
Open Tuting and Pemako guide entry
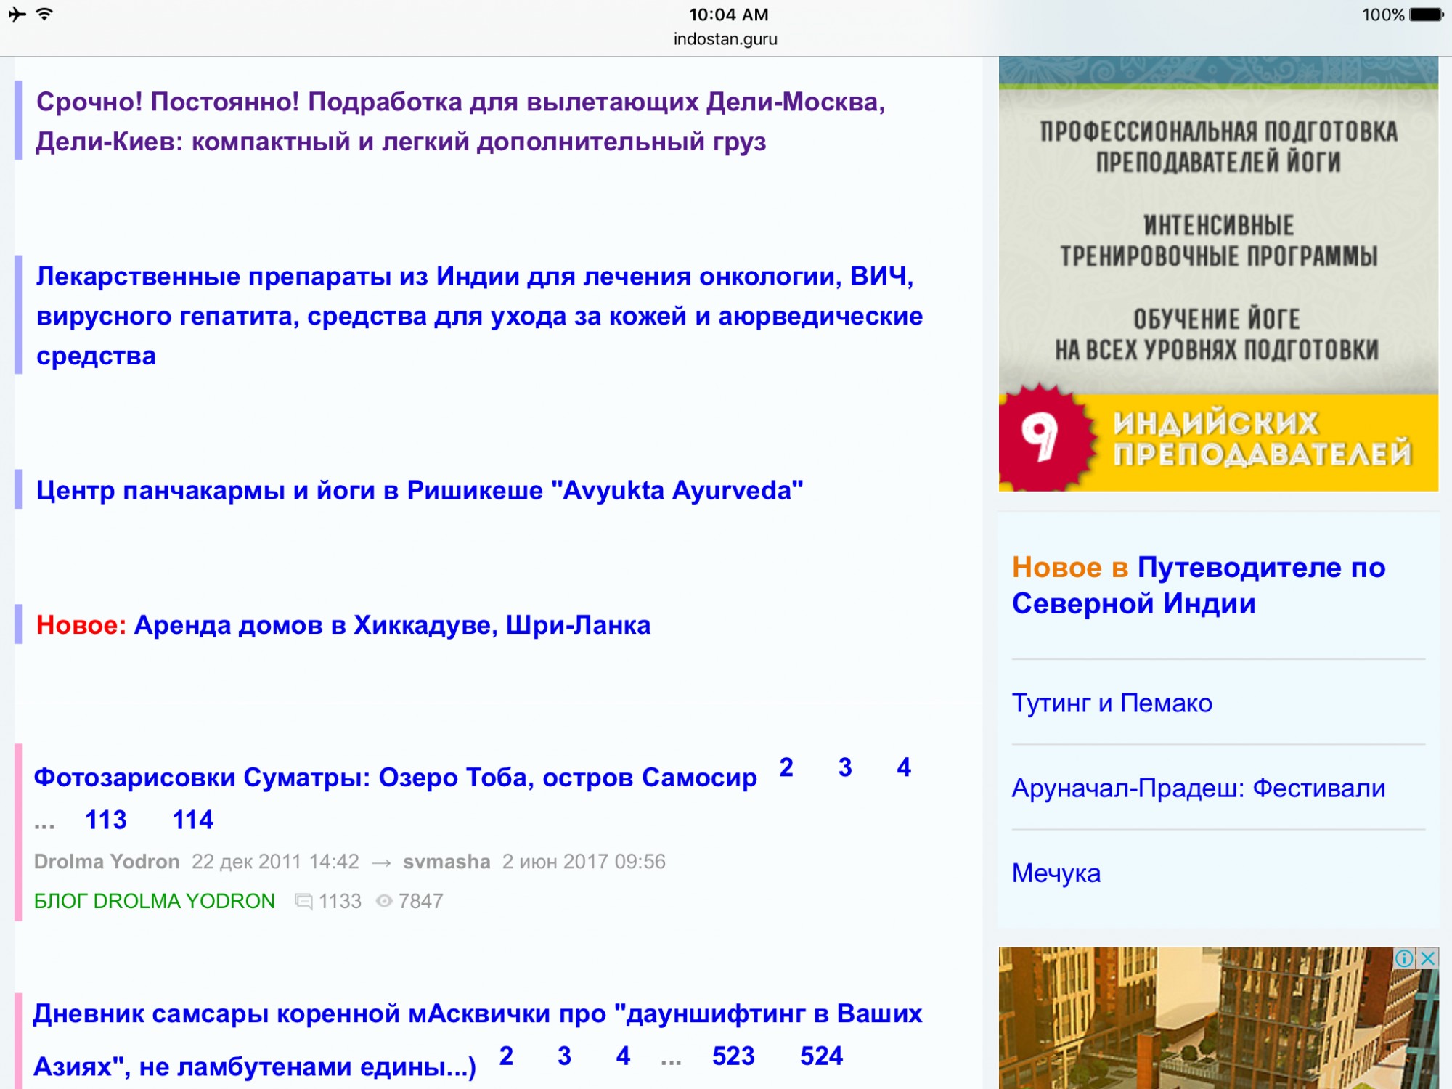click(x=1112, y=703)
